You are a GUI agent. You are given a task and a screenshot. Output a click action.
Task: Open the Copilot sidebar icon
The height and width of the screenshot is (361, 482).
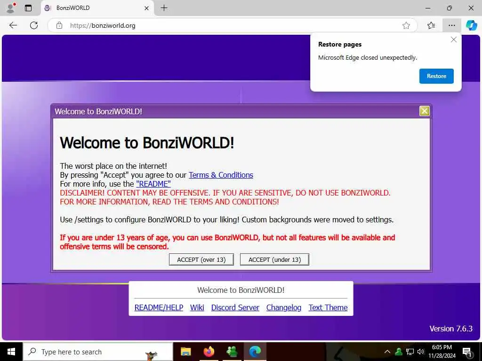[x=471, y=25]
